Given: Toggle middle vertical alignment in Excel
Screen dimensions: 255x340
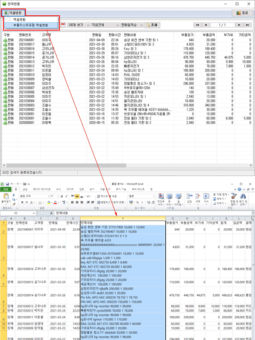Looking at the screenshot, I should tap(77, 197).
